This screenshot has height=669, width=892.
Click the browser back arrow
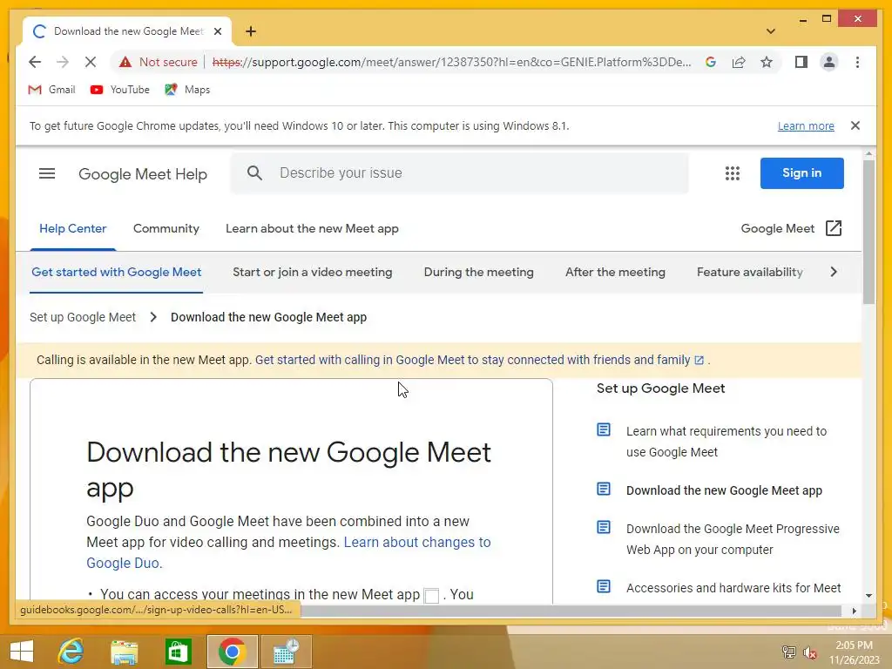[x=35, y=62]
